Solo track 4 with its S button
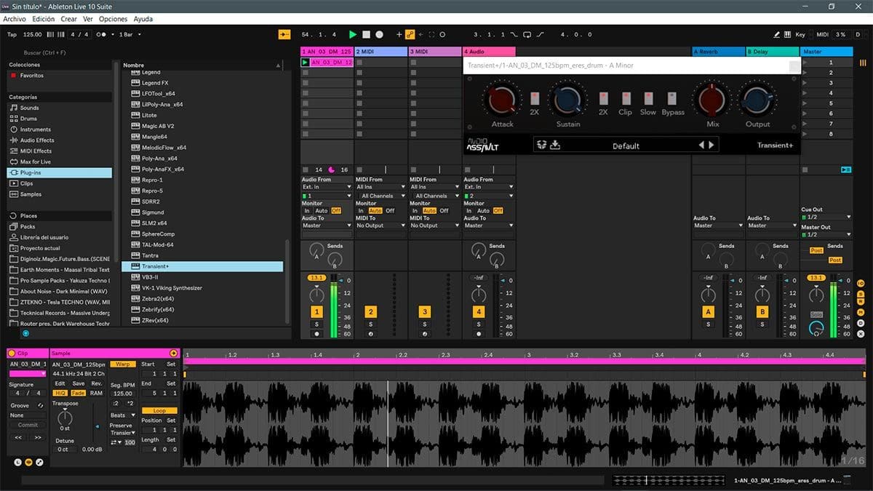873x491 pixels. point(479,324)
